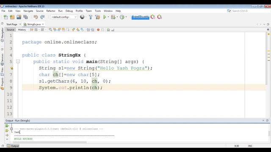
Task: Find selection with magnifier editor icon
Action: (x=50, y=30)
